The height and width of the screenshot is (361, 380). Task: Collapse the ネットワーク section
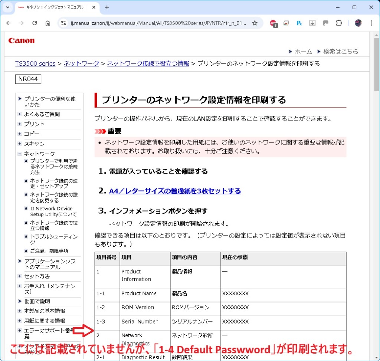pos(20,154)
